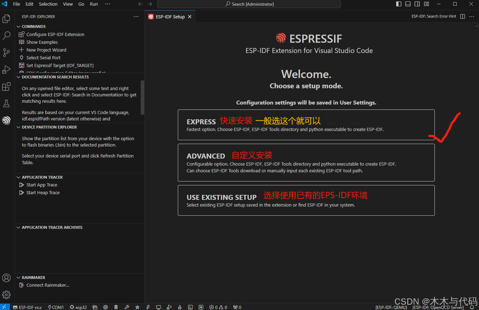The height and width of the screenshot is (310, 479).
Task: Click the Search [Administrator] command box
Action: [249, 4]
